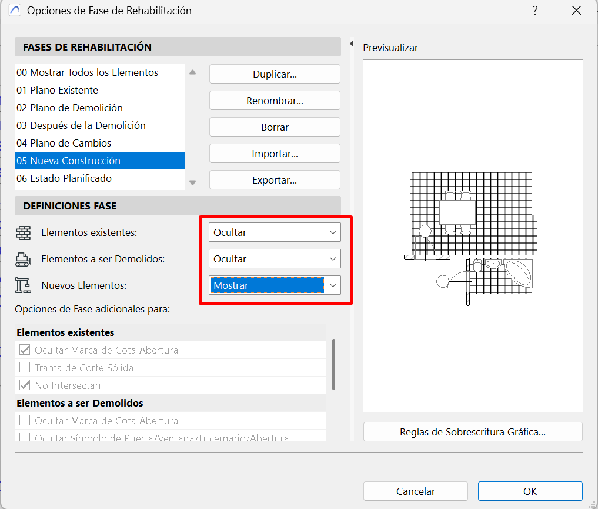Viewport: 598px width, 509px height.
Task: Toggle Ocultar Marca de Cota Abertura for existing elements
Action: point(25,350)
